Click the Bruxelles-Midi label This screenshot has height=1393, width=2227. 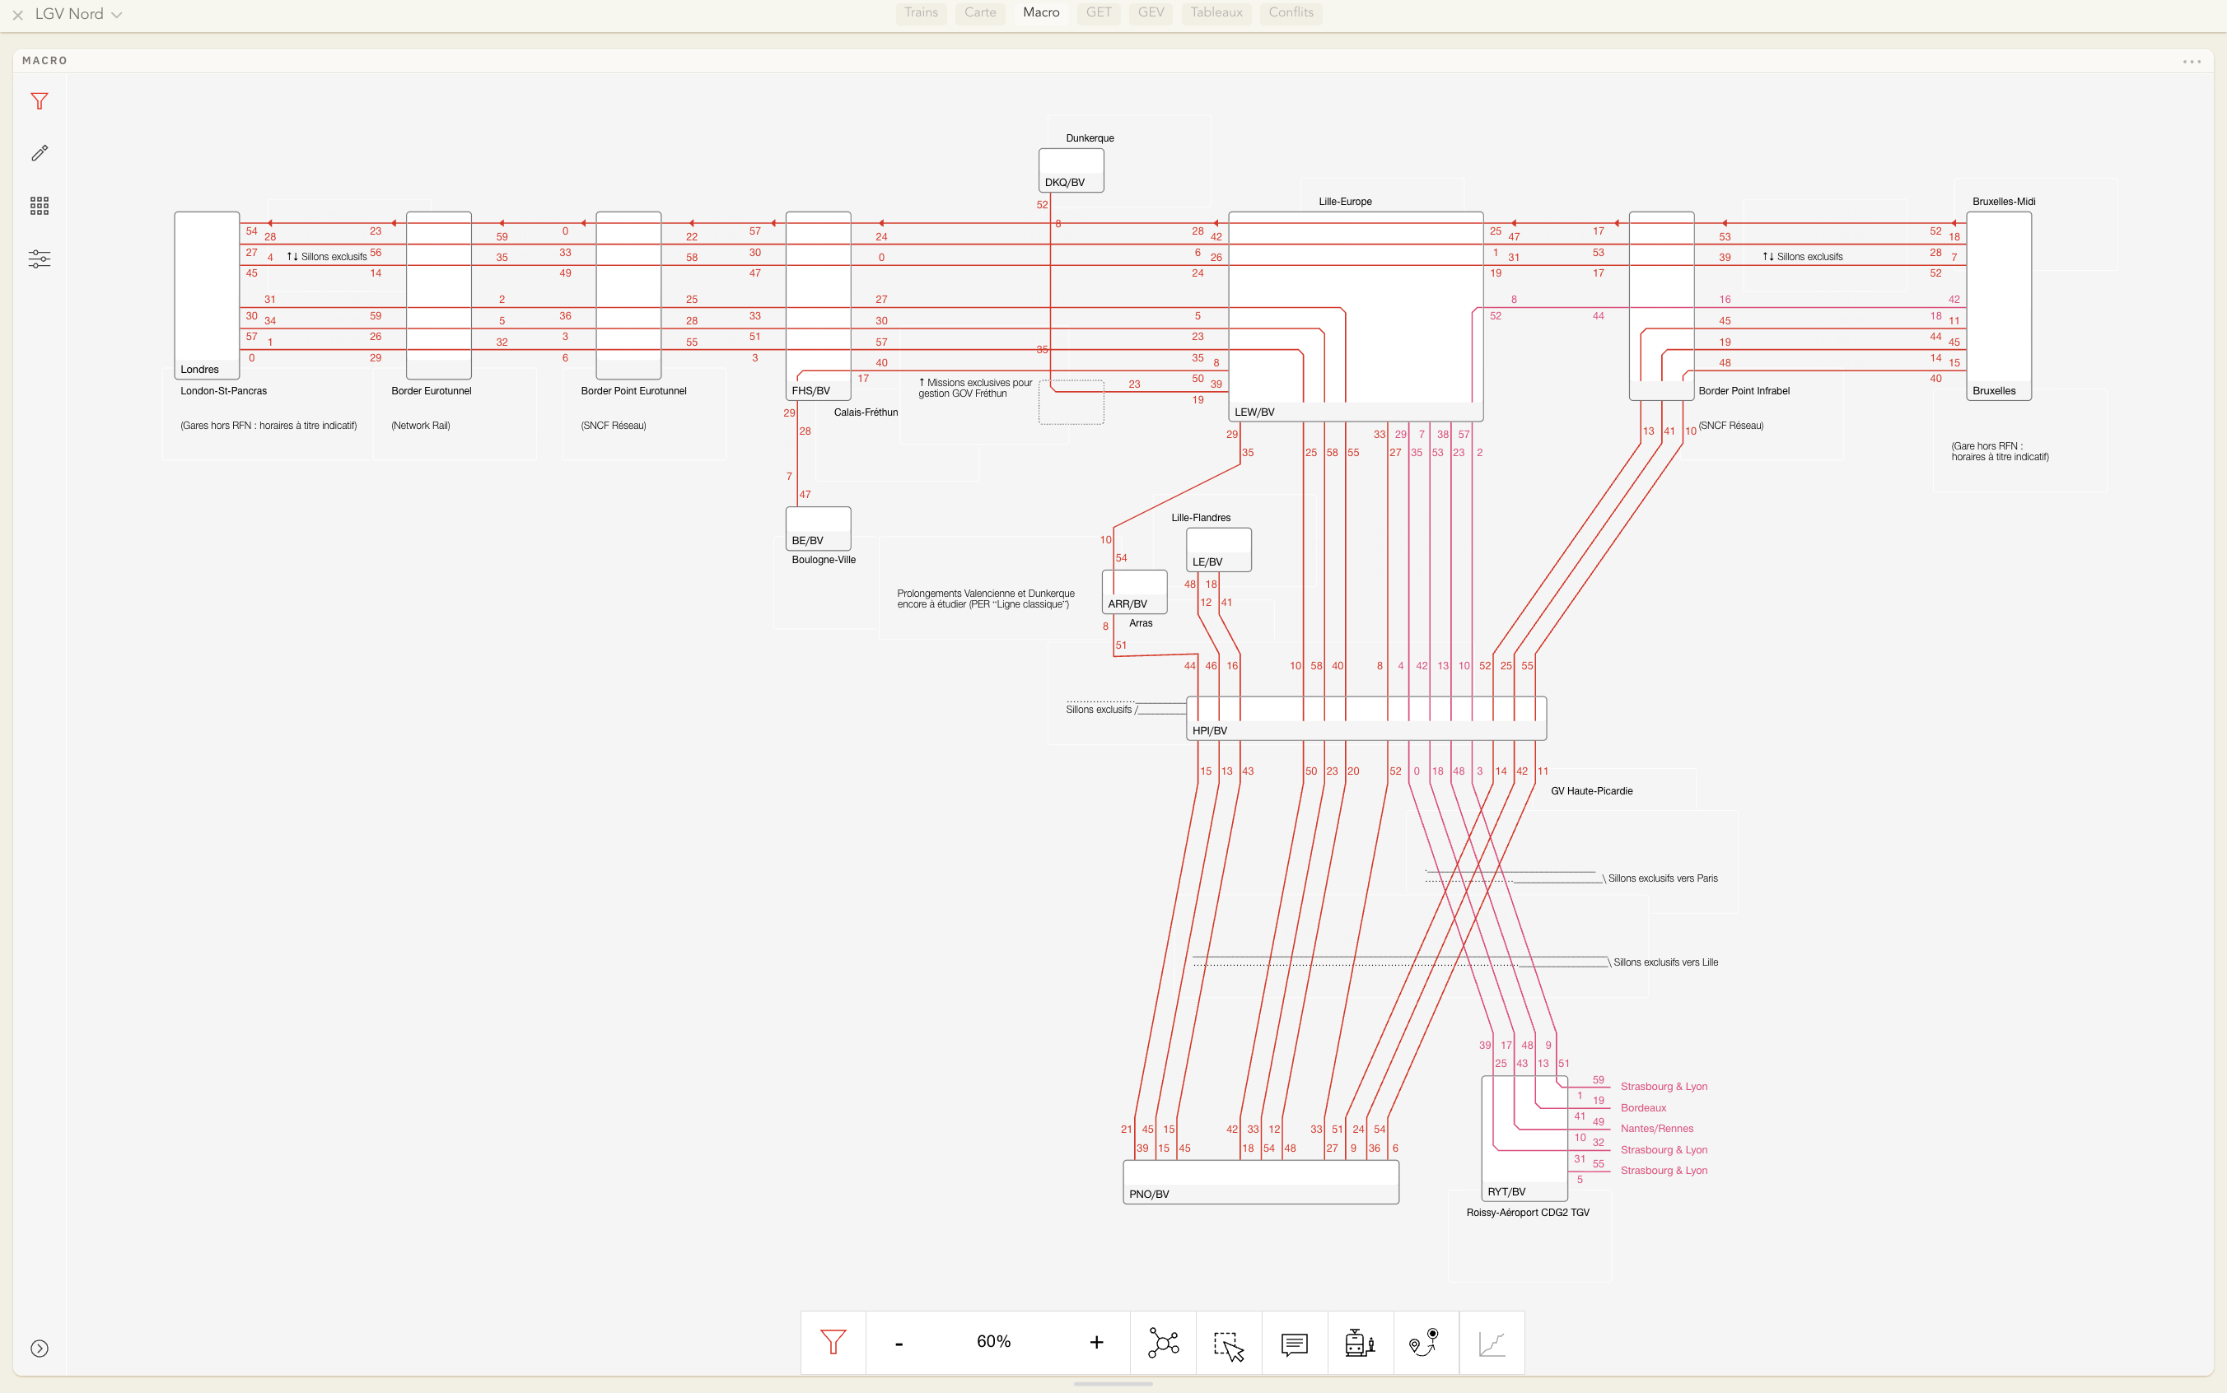[x=2004, y=202]
